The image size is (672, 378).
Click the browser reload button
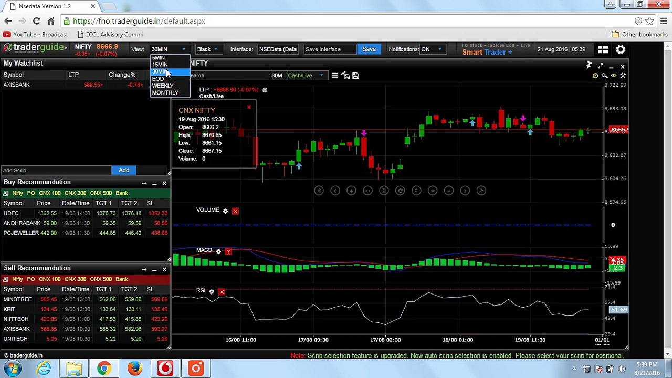37,21
